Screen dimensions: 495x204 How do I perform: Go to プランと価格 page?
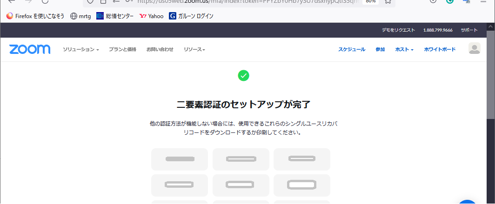pyautogui.click(x=122, y=50)
